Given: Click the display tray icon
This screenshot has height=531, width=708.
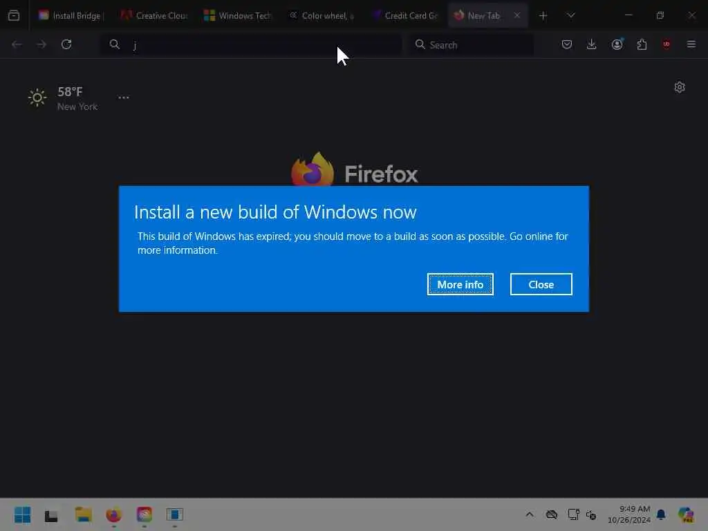Looking at the screenshot, I should 573,514.
